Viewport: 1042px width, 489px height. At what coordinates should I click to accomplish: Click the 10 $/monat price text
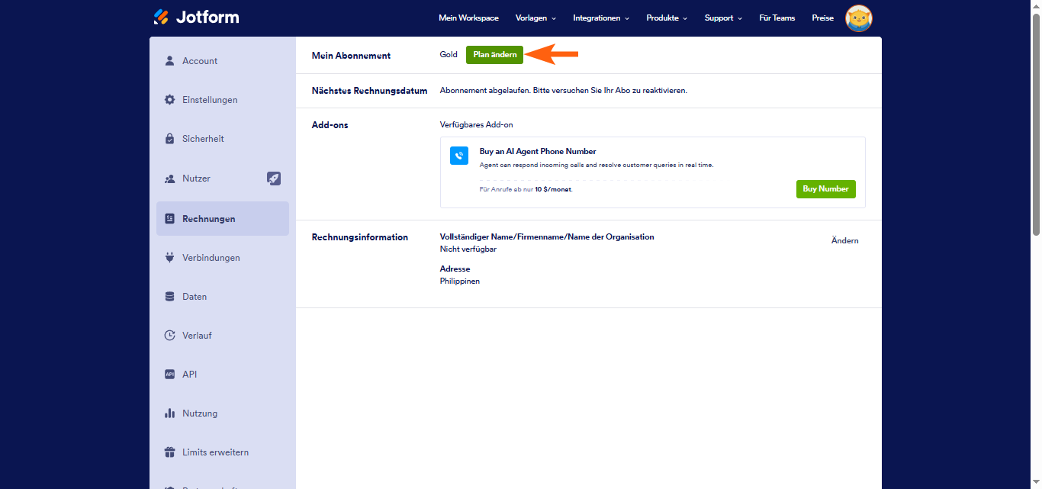553,189
